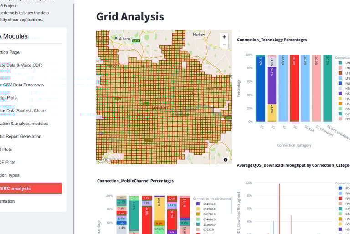The image size is (350, 234).
Task: Open the SRC analysis module
Action: coord(31,189)
